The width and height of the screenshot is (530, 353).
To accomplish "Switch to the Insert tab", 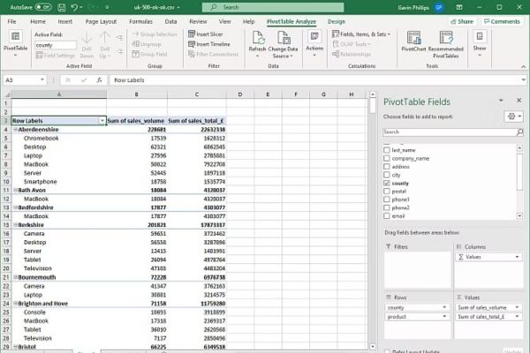I will [64, 21].
